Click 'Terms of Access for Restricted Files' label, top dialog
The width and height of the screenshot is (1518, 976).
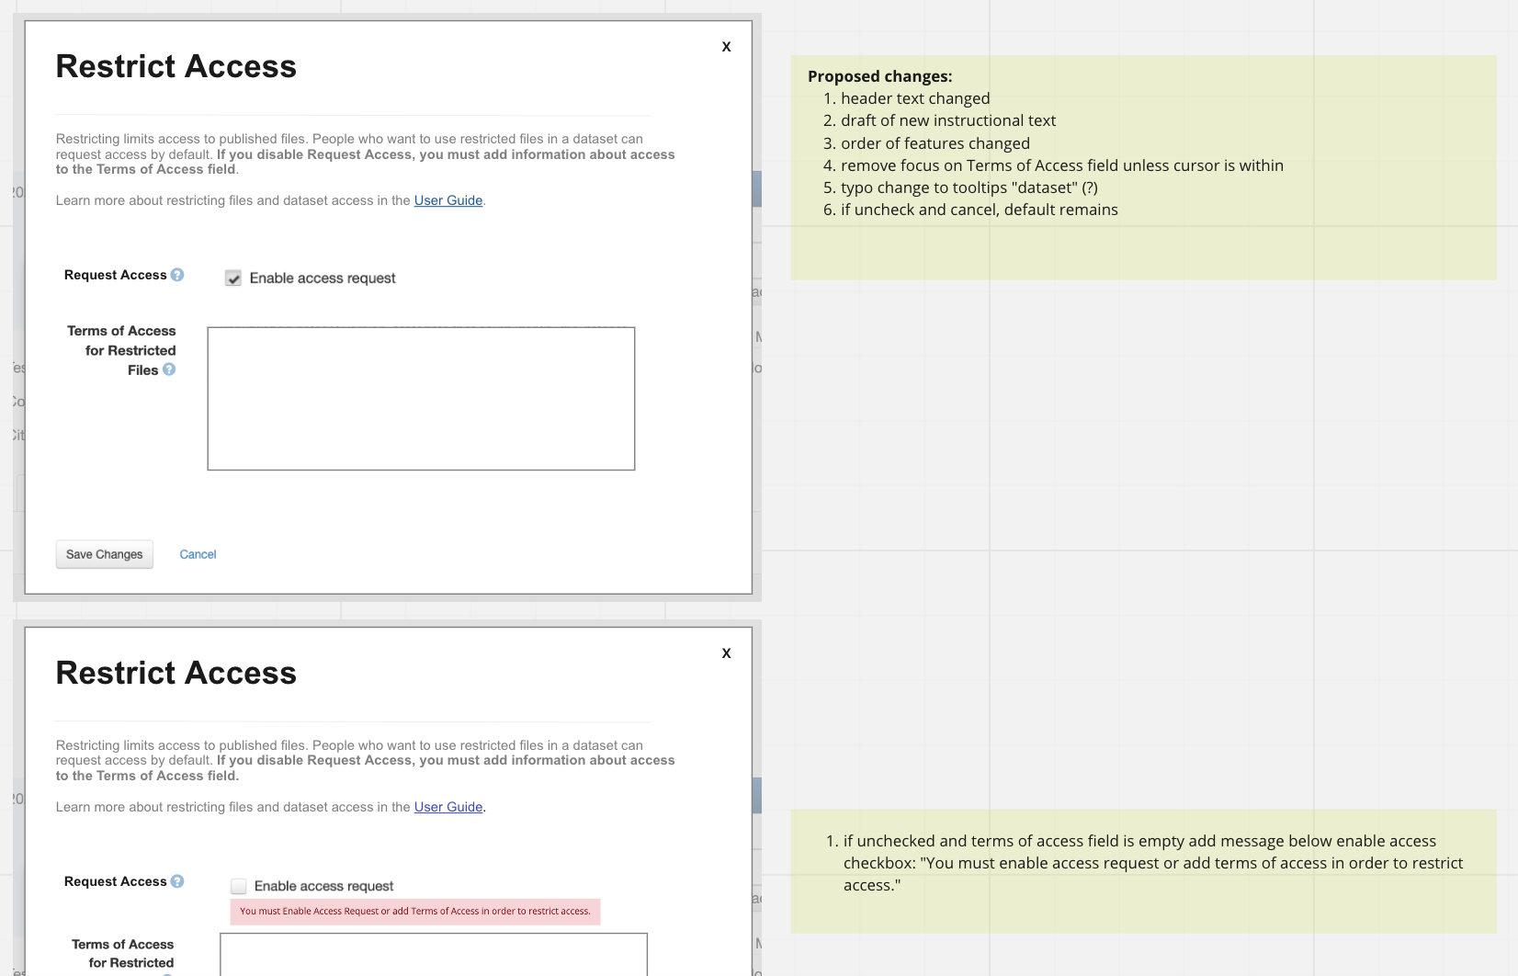pos(121,350)
